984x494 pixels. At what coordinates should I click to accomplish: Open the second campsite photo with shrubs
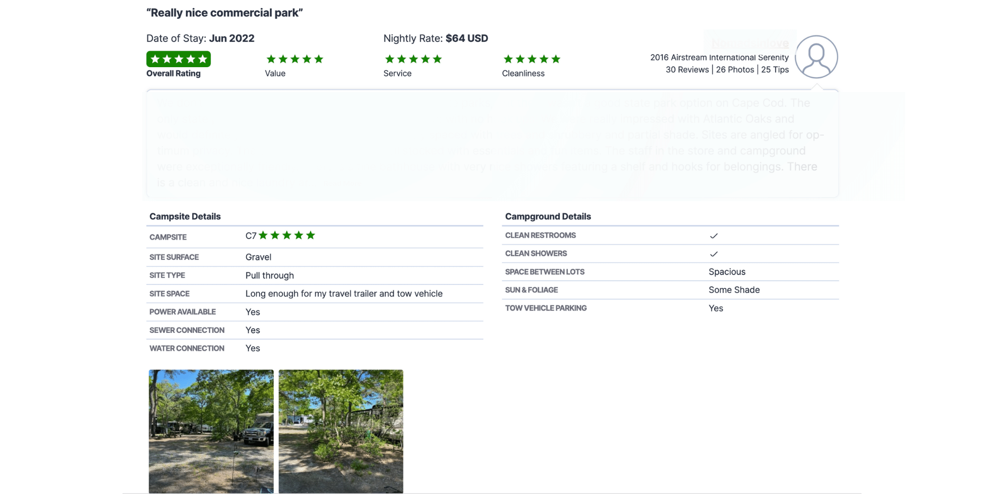pyautogui.click(x=341, y=431)
